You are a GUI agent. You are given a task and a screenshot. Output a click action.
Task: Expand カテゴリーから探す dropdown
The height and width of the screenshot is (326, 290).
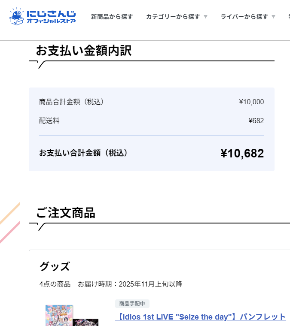click(x=173, y=17)
